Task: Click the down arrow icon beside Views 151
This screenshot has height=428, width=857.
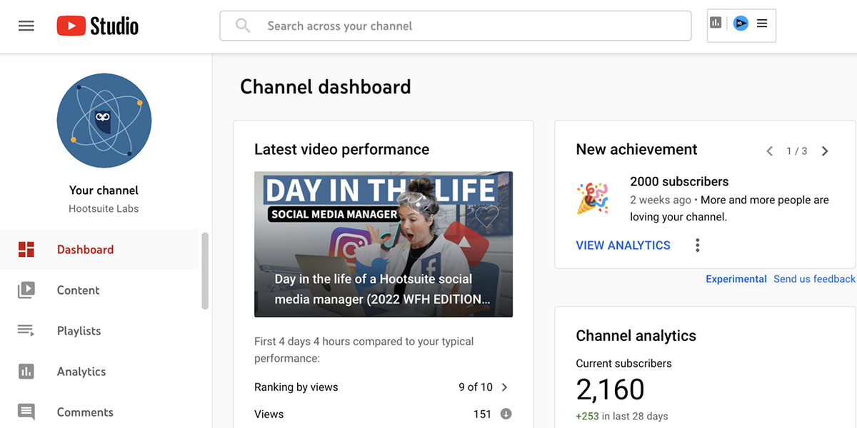Action: (506, 414)
